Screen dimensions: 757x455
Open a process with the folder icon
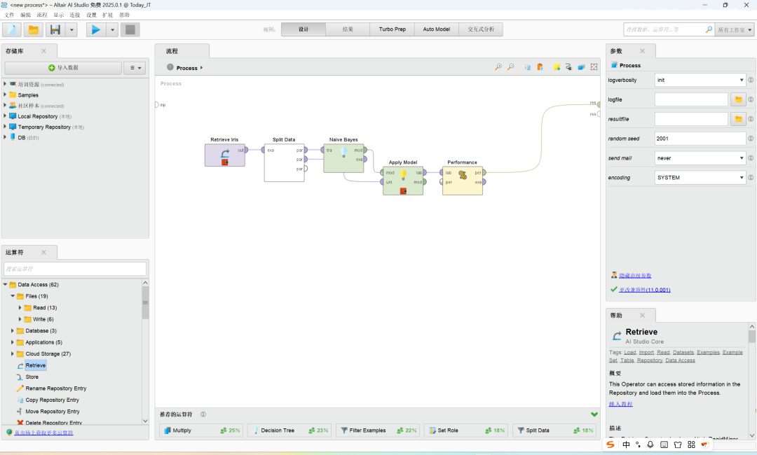tap(34, 30)
